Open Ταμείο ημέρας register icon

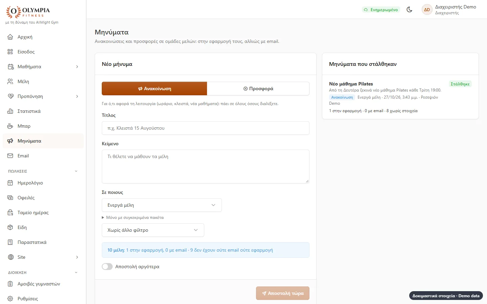coord(10,212)
